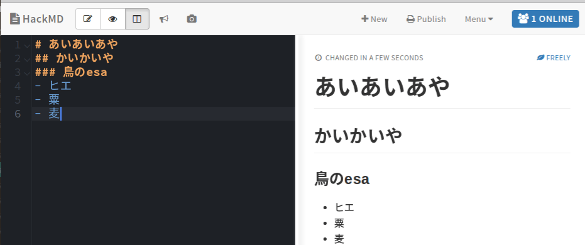Image resolution: width=585 pixels, height=245 pixels.
Task: Place cursor in '# あいあいあや' editor line
Action: [x=77, y=45]
